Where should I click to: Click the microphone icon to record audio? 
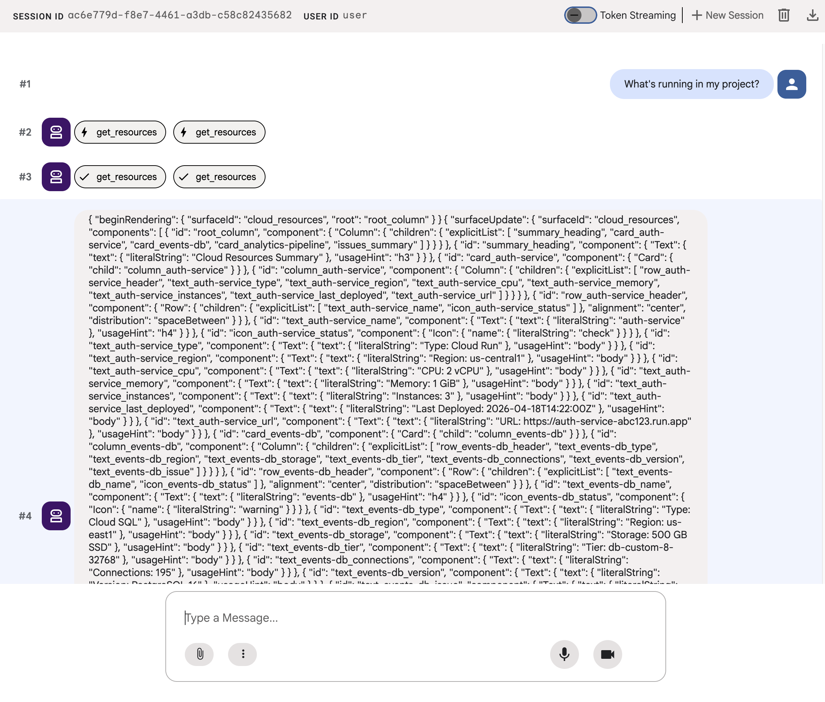[x=564, y=654]
